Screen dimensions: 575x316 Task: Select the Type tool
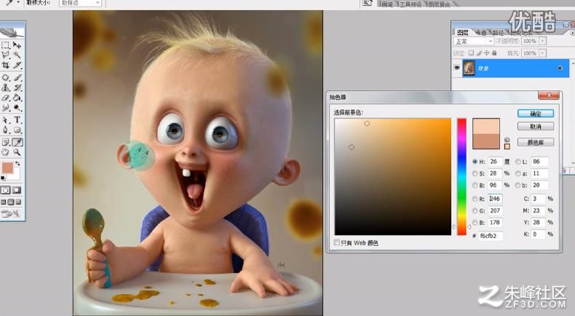pyautogui.click(x=17, y=120)
